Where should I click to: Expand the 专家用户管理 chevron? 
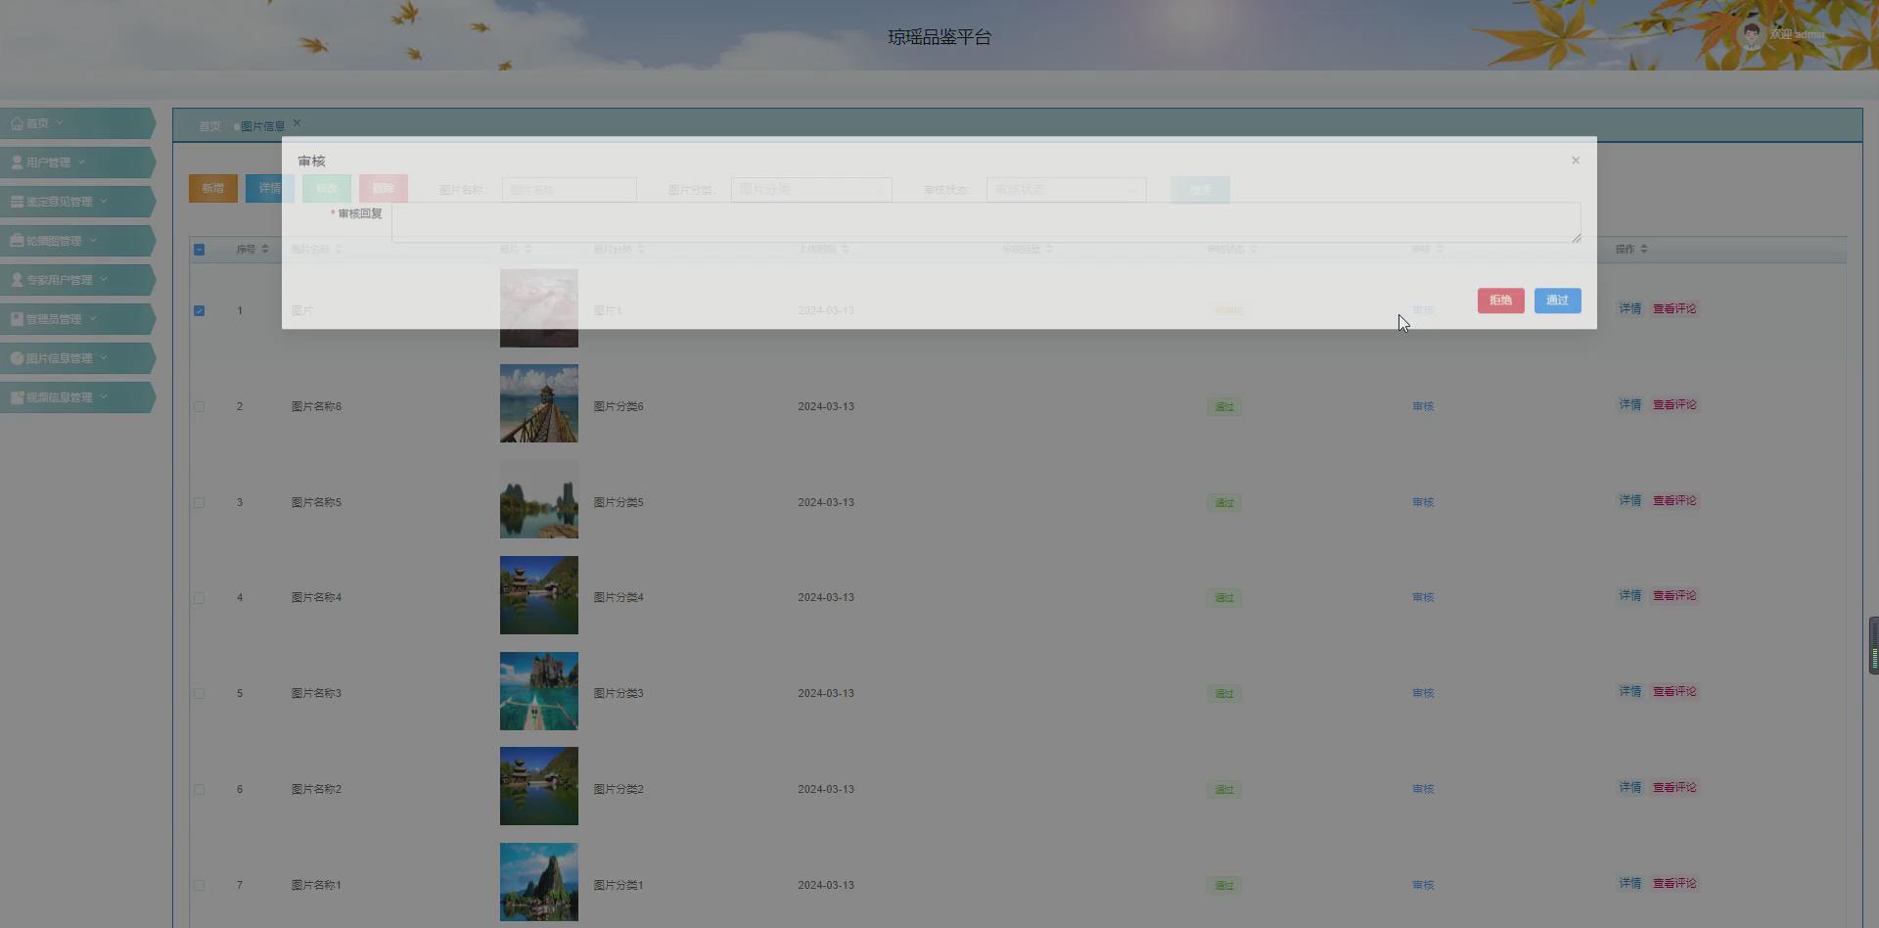click(104, 280)
